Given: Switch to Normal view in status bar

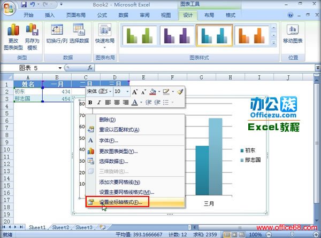Looking at the screenshot, I should tap(227, 234).
